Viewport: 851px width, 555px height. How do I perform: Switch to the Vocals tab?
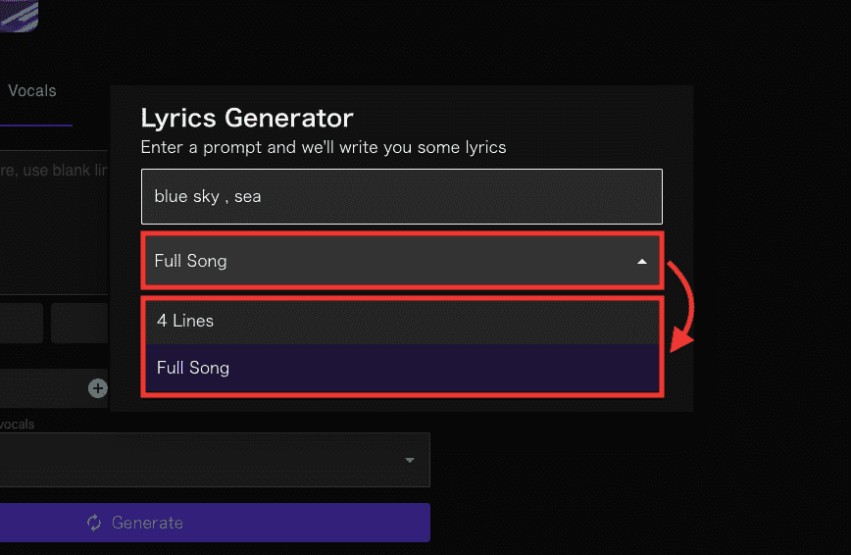point(32,90)
